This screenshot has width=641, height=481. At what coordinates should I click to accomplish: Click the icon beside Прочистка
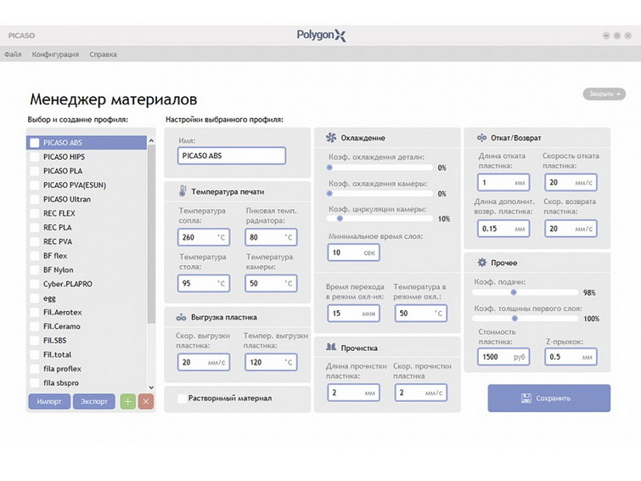331,347
